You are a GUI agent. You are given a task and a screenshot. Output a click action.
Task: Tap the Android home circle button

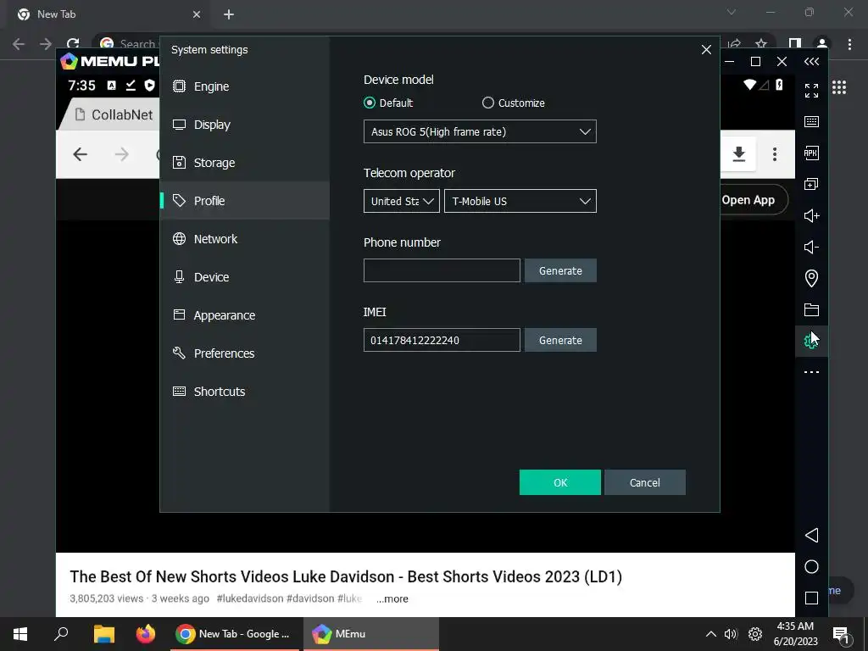coord(811,567)
